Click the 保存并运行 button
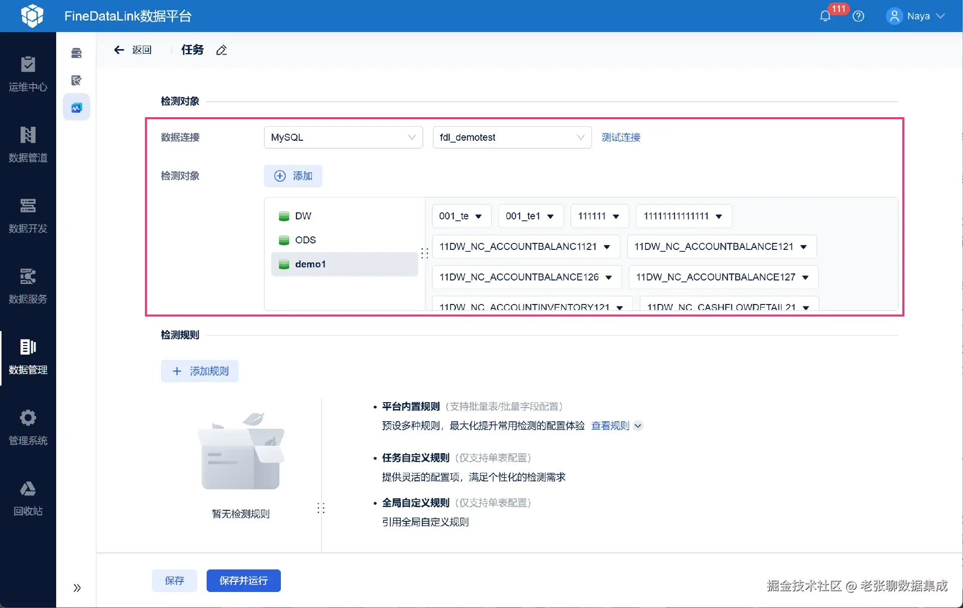The width and height of the screenshot is (963, 608). click(243, 580)
